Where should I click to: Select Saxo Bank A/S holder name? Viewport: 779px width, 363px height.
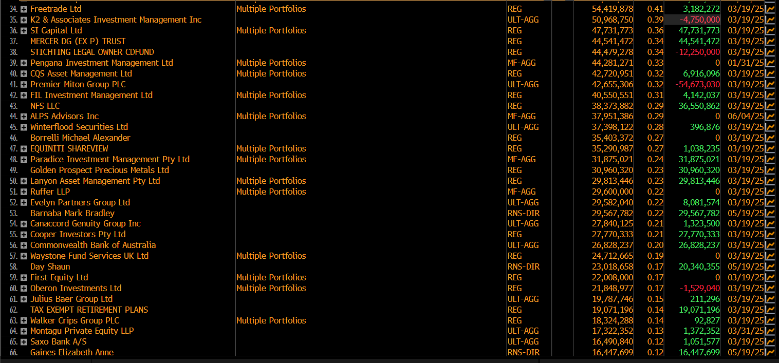[58, 341]
